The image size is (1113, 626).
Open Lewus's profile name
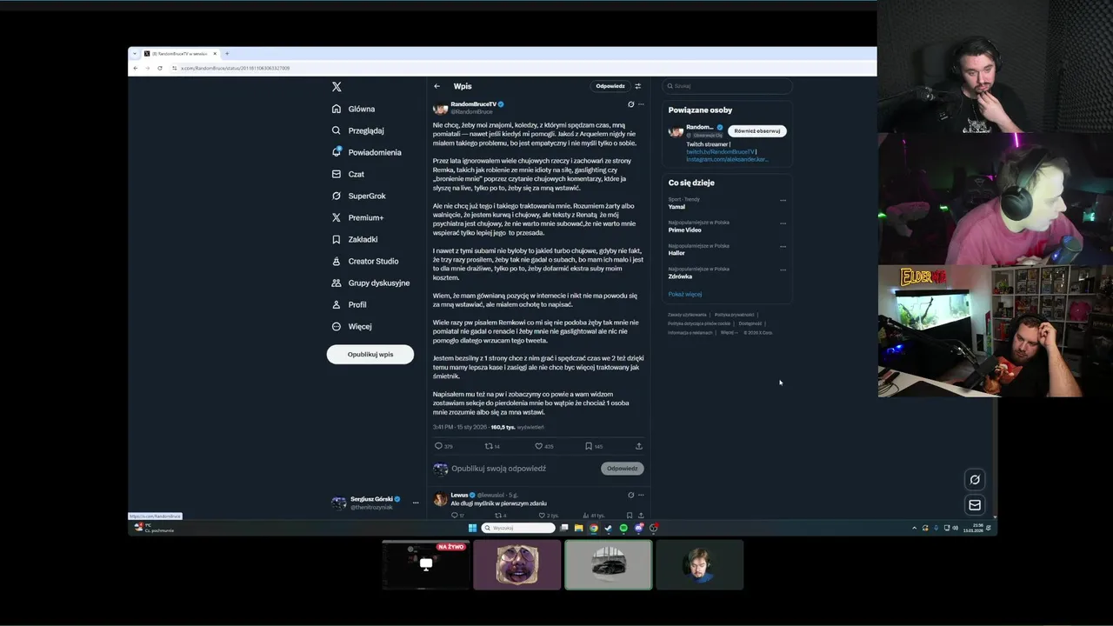(459, 495)
